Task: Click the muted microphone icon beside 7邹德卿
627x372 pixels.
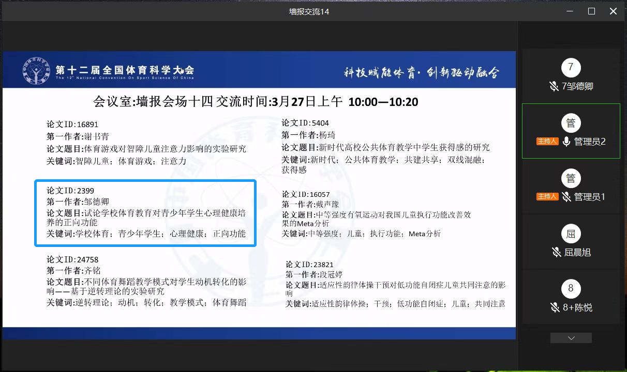Action: [554, 86]
